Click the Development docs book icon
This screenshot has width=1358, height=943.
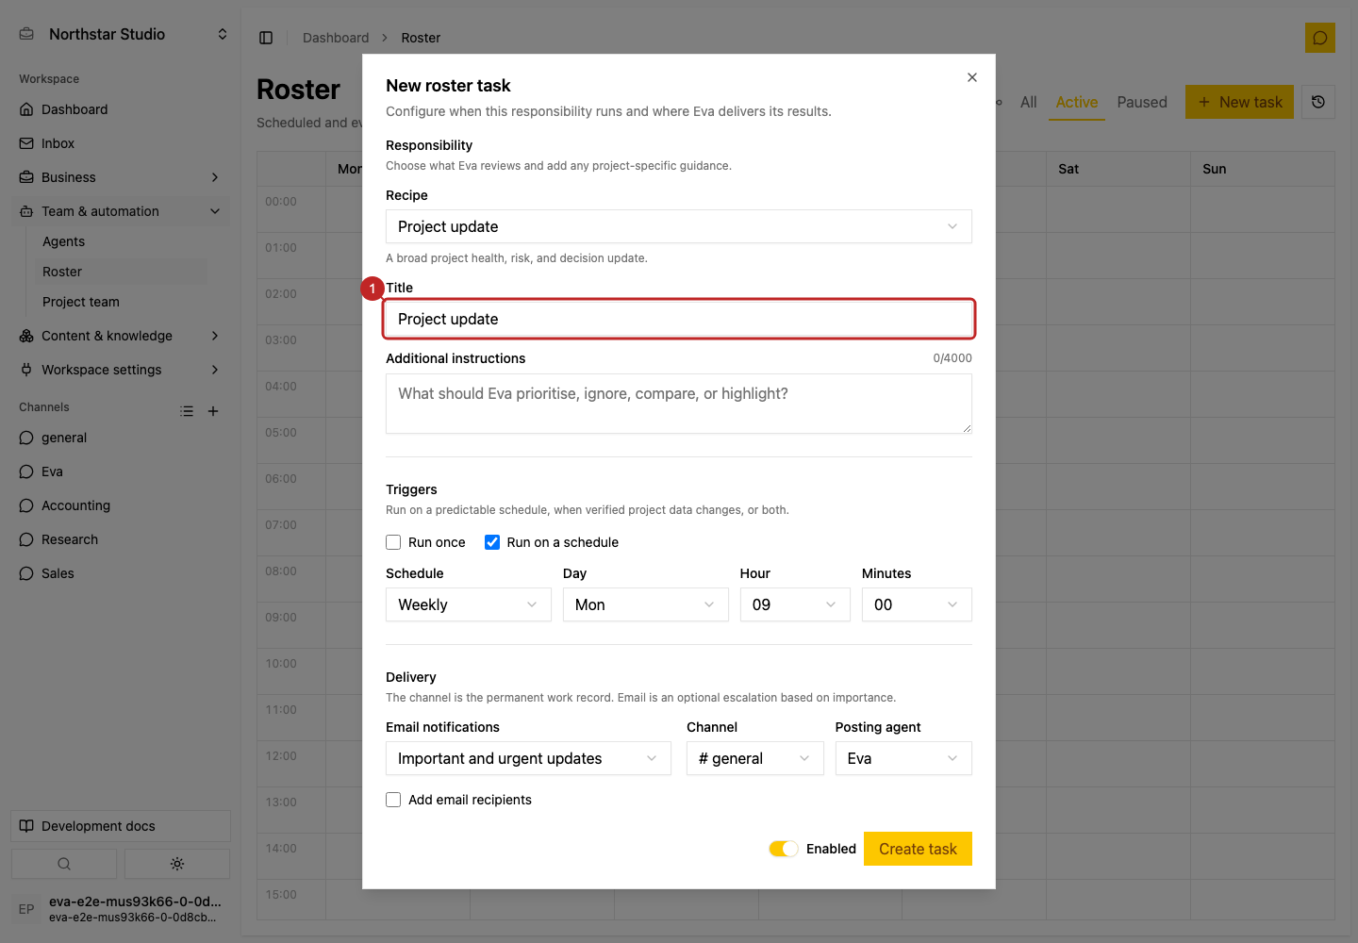26,826
